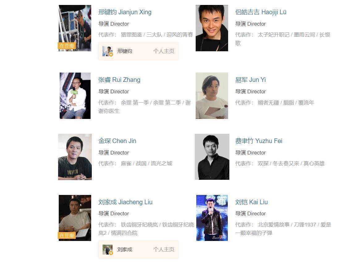Screen dimensions: 353x270
Task: Go to 邢键钧's 个人主页 link
Action: (x=164, y=51)
